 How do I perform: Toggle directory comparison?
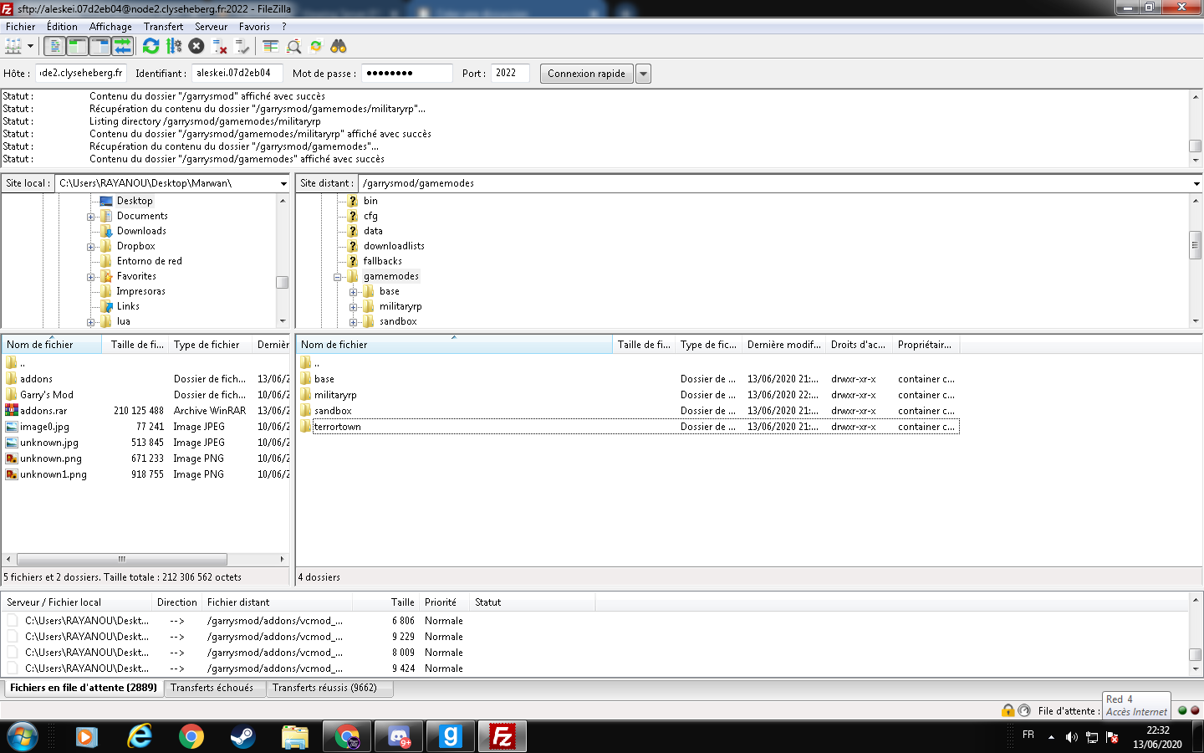click(293, 46)
